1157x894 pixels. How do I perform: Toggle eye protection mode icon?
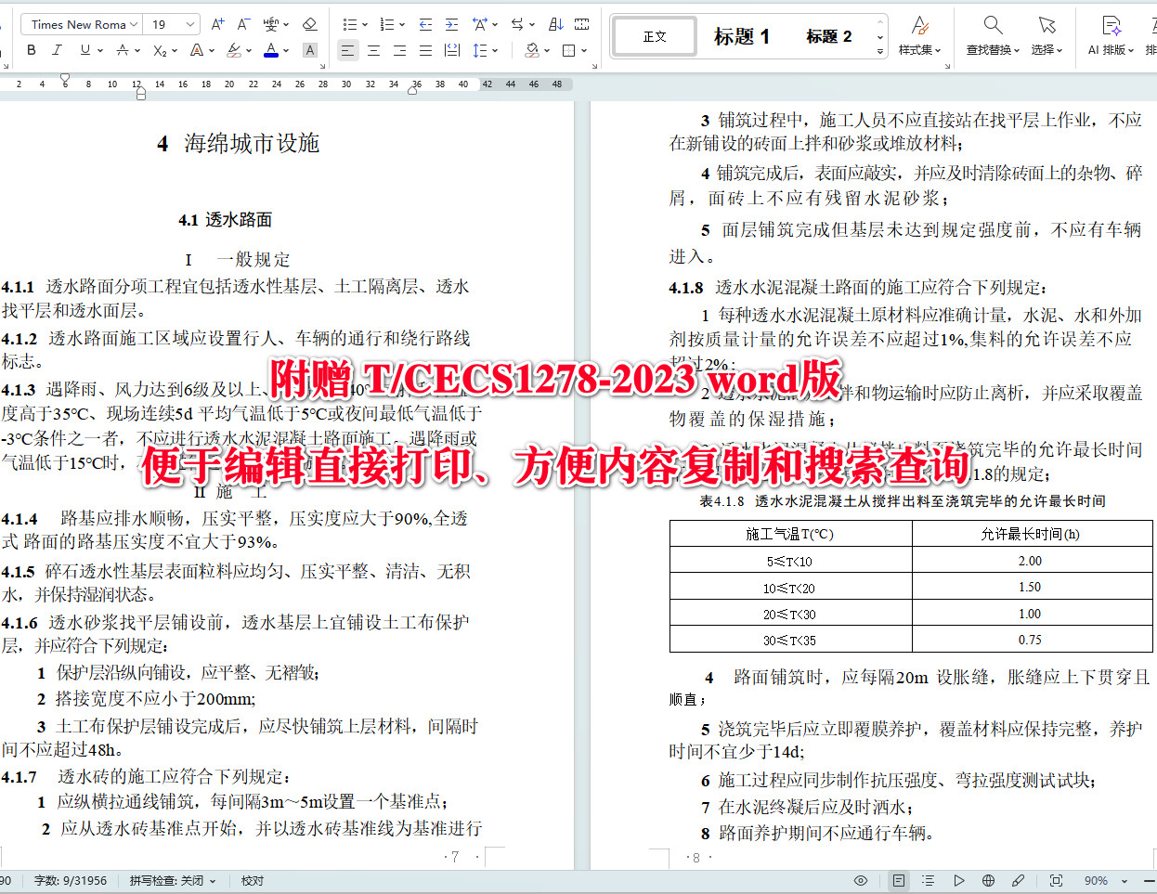coord(861,880)
